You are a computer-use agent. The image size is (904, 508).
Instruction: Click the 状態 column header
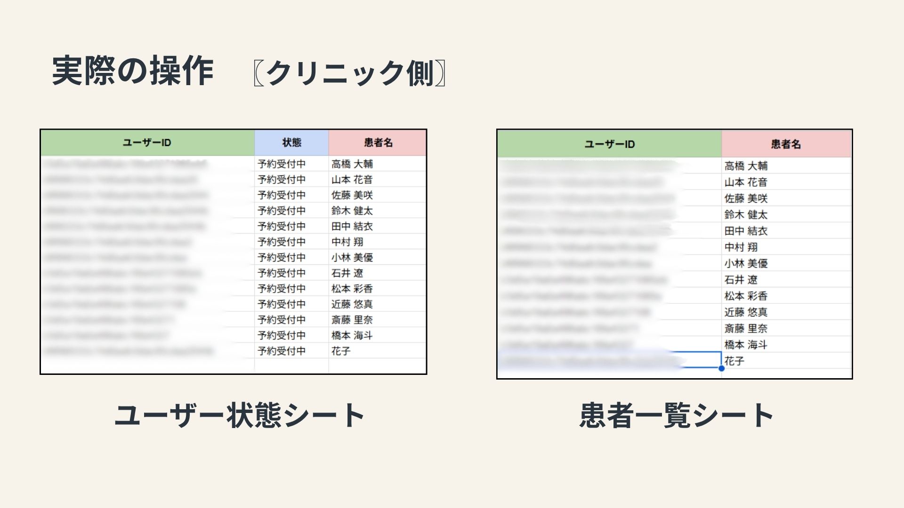(291, 143)
